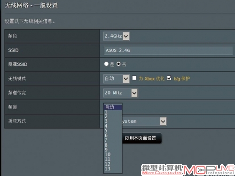The image size is (235, 176).
Task: Select 是 for 隐藏SSID
Action: point(106,64)
